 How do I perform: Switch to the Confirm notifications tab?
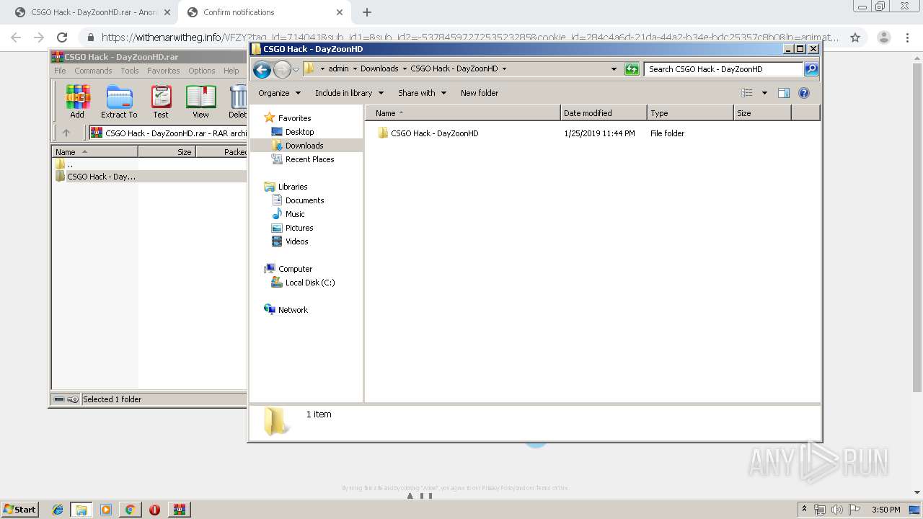pos(263,12)
